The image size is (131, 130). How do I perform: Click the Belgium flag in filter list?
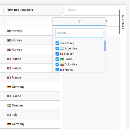(x=62, y=54)
